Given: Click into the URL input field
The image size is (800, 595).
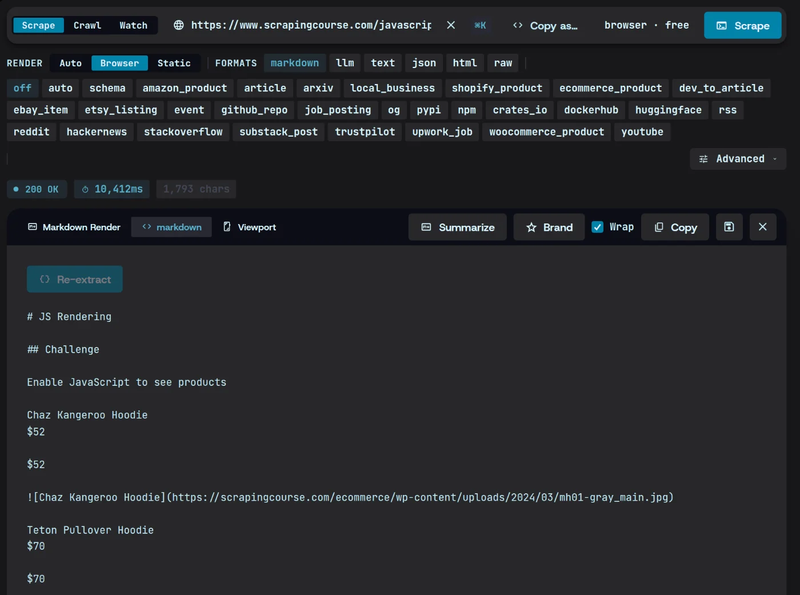Looking at the screenshot, I should tap(311, 25).
